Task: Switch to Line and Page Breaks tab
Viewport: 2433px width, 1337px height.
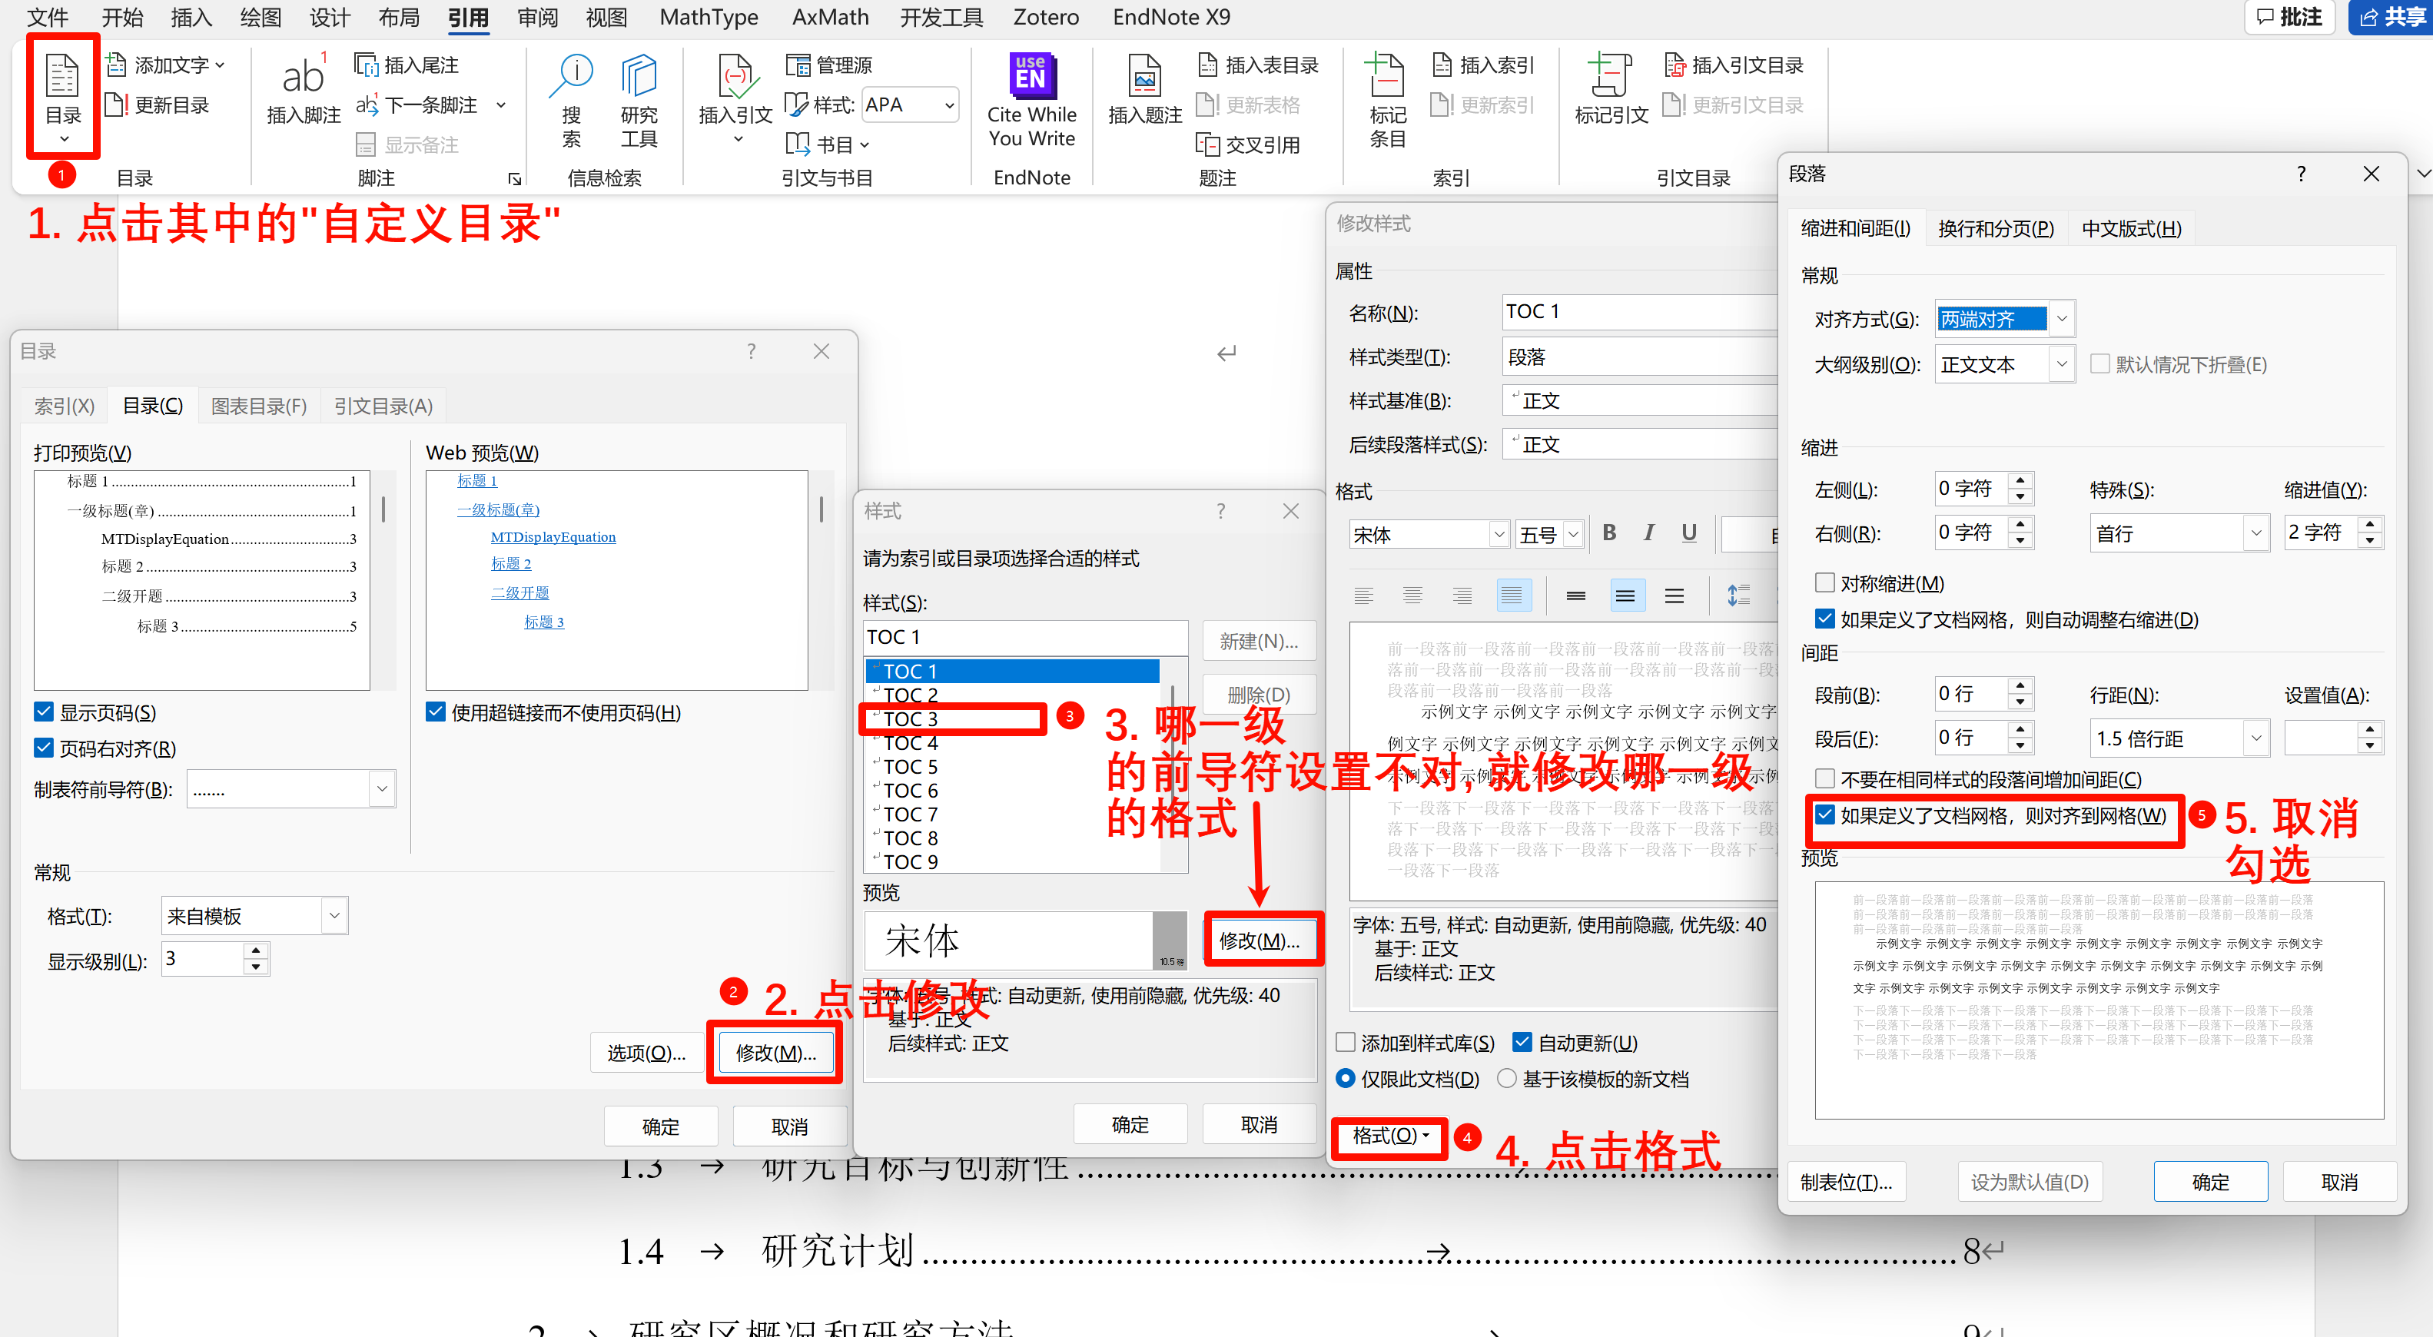Action: click(x=1995, y=228)
